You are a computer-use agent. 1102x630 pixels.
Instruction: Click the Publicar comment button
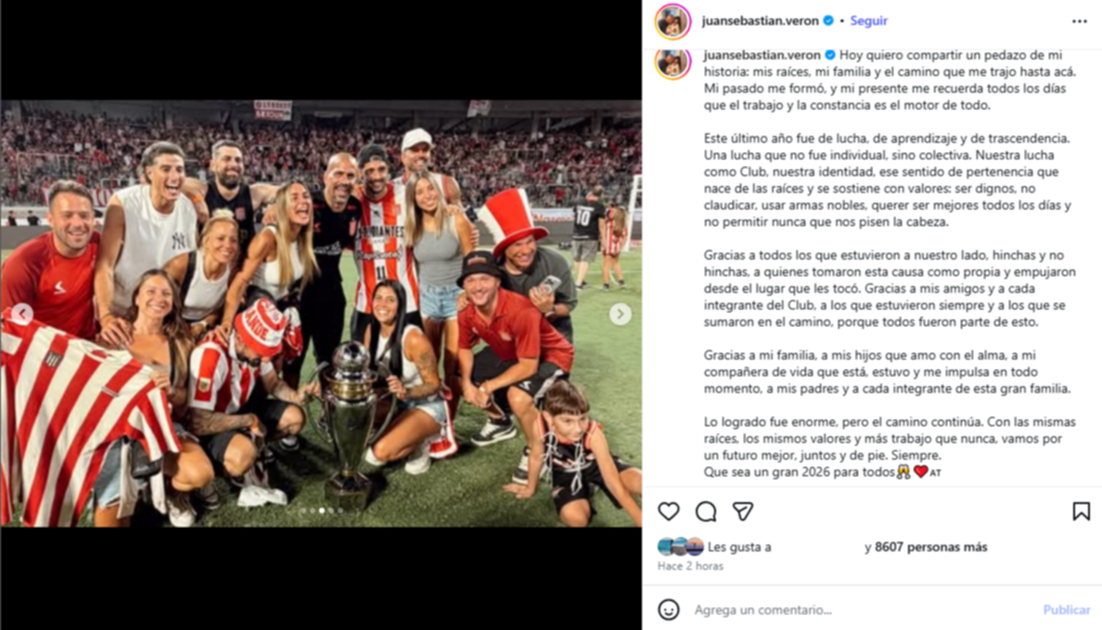click(1066, 610)
